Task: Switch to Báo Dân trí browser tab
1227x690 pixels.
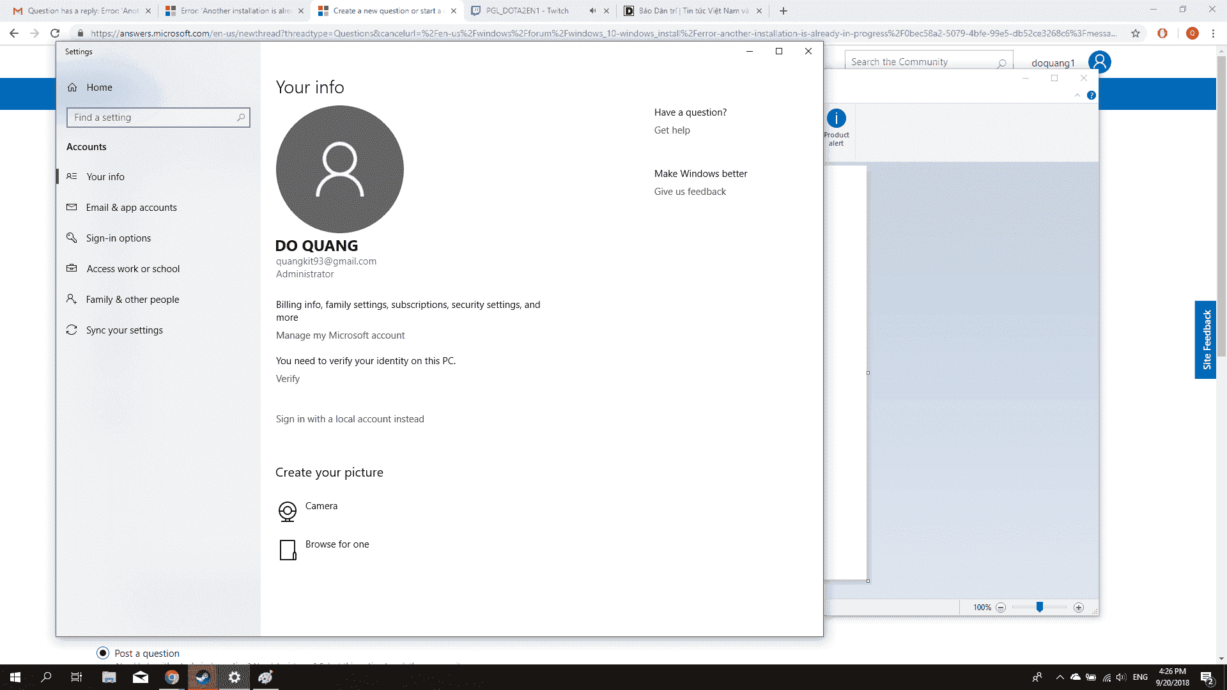Action: (x=693, y=11)
